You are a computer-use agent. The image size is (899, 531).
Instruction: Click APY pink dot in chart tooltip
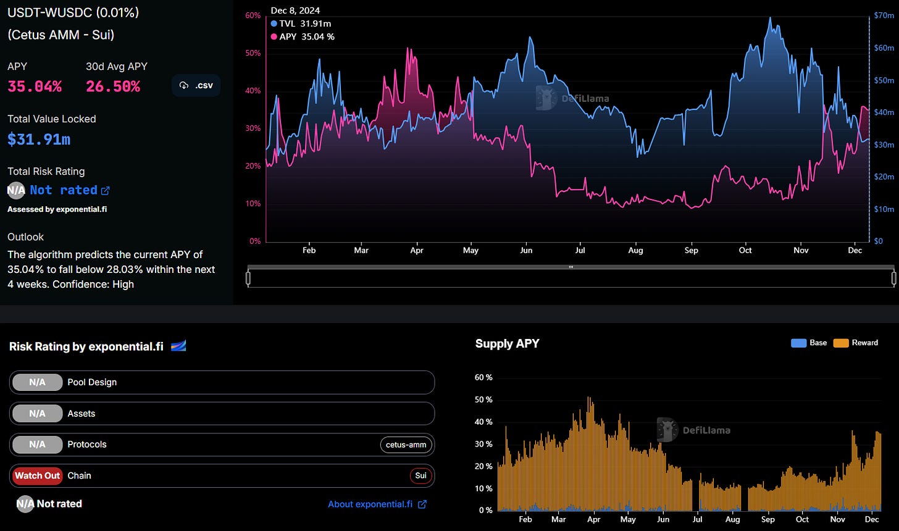(x=274, y=37)
